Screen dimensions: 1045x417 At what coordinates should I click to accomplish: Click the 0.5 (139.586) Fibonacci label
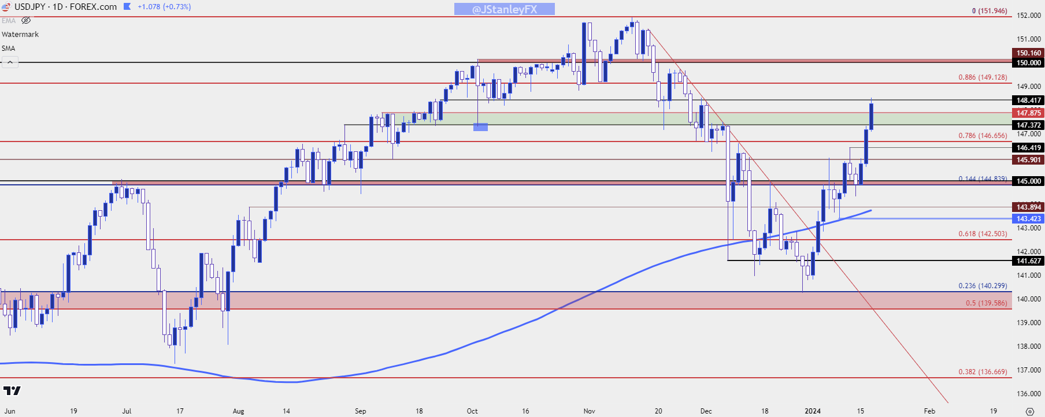[986, 303]
